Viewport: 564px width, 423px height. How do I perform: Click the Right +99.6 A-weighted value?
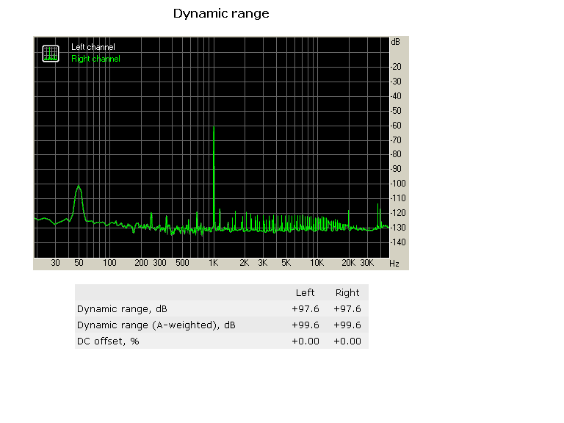(x=347, y=325)
